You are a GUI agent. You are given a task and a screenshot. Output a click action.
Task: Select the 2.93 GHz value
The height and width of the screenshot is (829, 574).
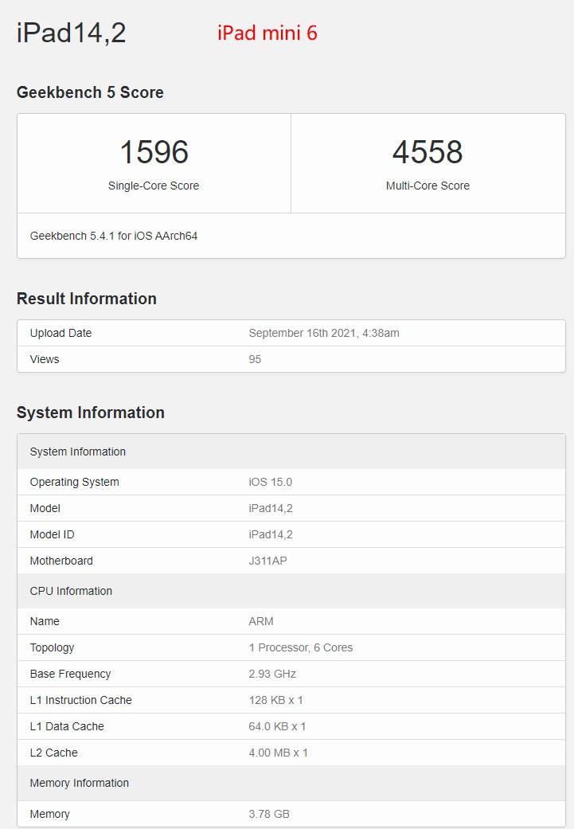[272, 674]
